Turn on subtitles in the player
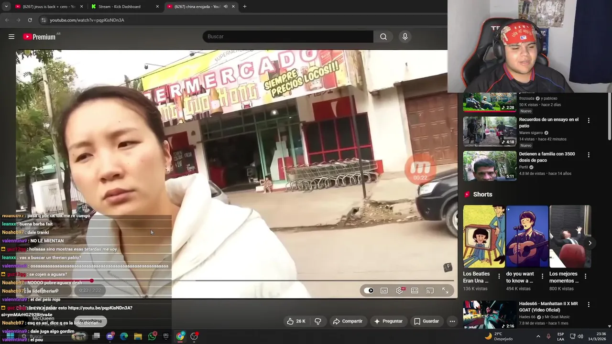Viewport: 612px width, 344px height. [x=384, y=290]
